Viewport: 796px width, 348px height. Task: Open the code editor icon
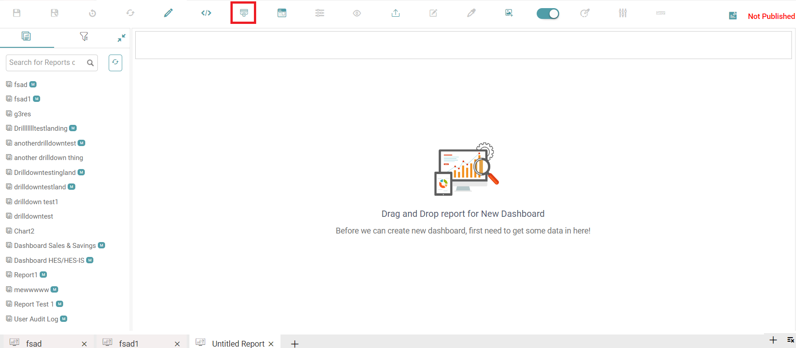pyautogui.click(x=206, y=13)
